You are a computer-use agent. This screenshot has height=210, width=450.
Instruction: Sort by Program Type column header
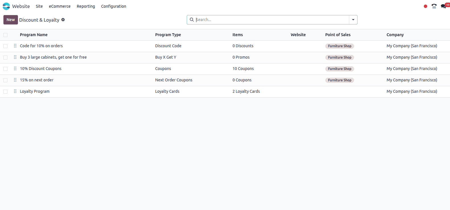[x=168, y=35]
